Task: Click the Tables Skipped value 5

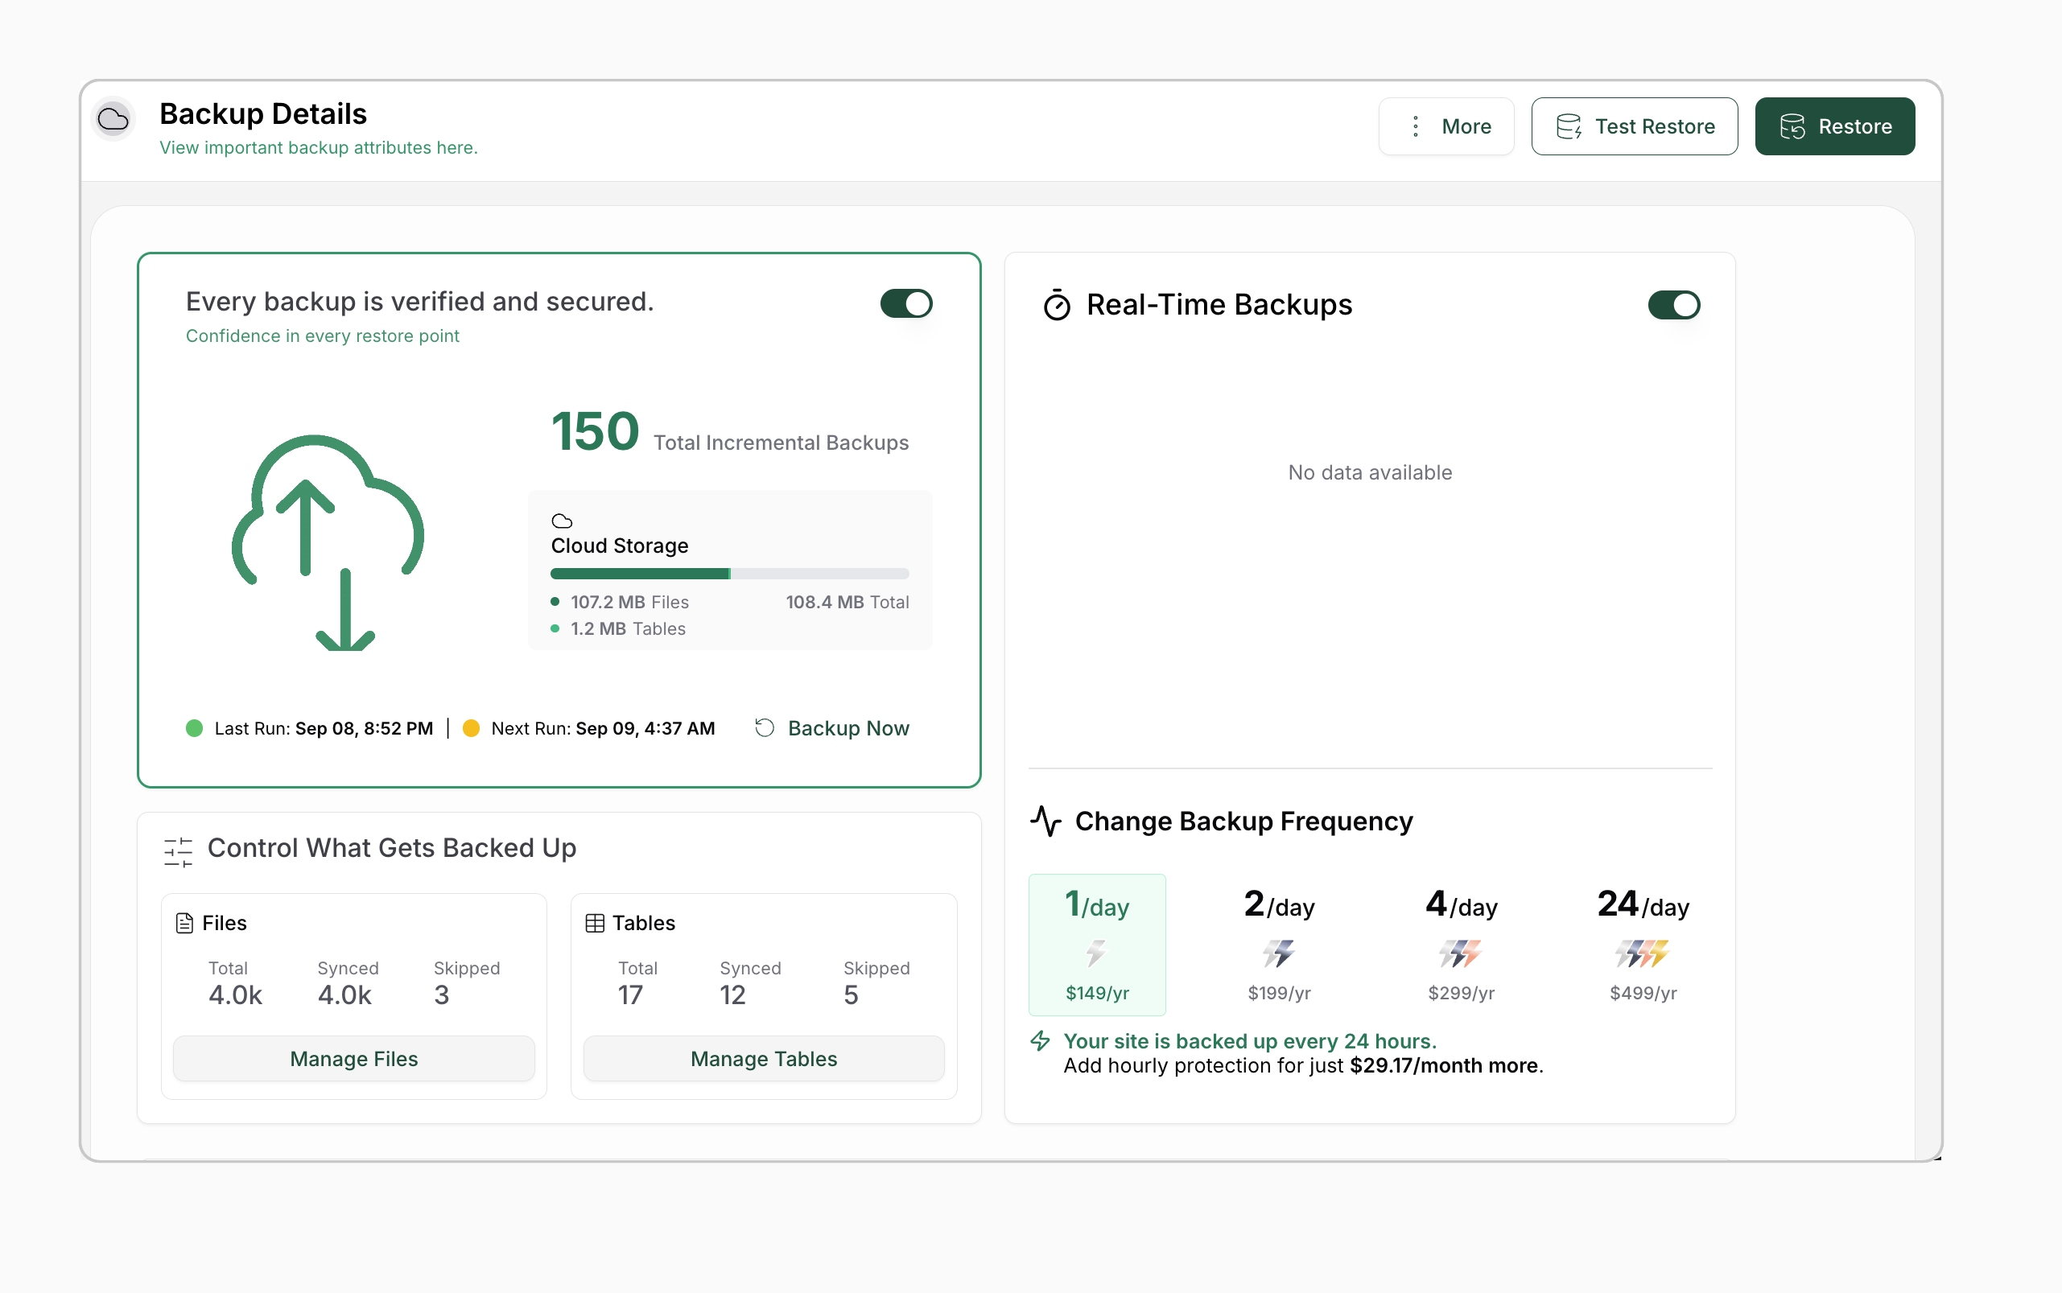Action: 851,994
